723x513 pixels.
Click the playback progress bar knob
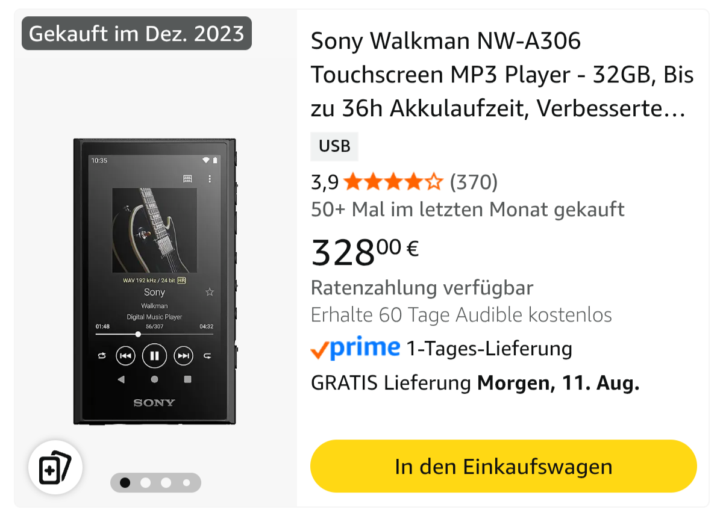pyautogui.click(x=138, y=334)
